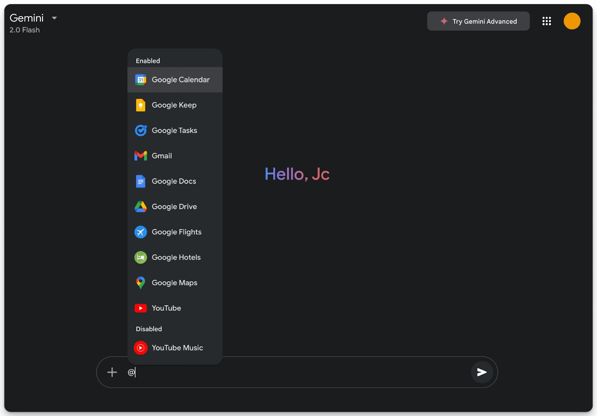Click the Google Drive triangle icon
597x416 pixels.
coord(141,207)
